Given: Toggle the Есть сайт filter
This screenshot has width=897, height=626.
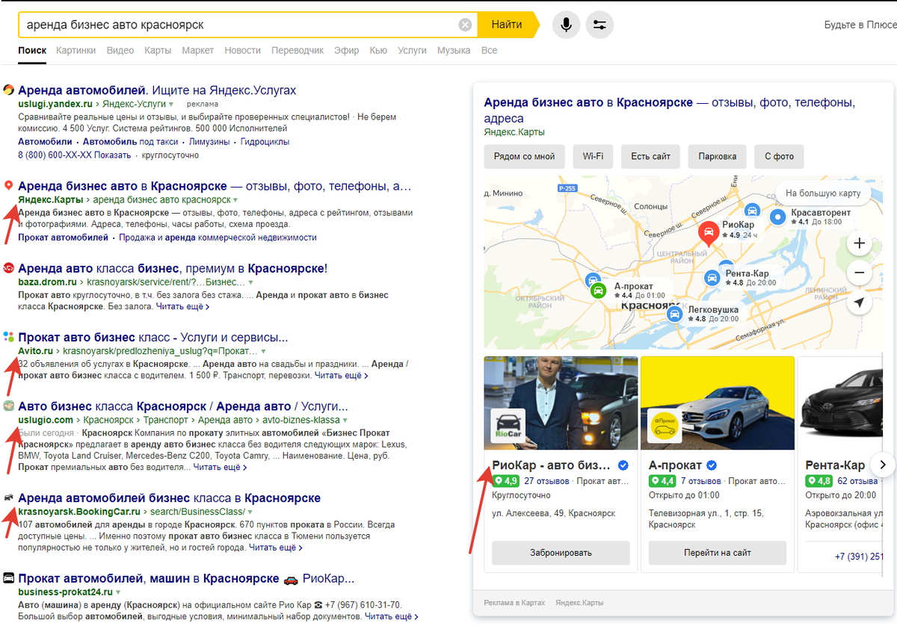Looking at the screenshot, I should 650,157.
